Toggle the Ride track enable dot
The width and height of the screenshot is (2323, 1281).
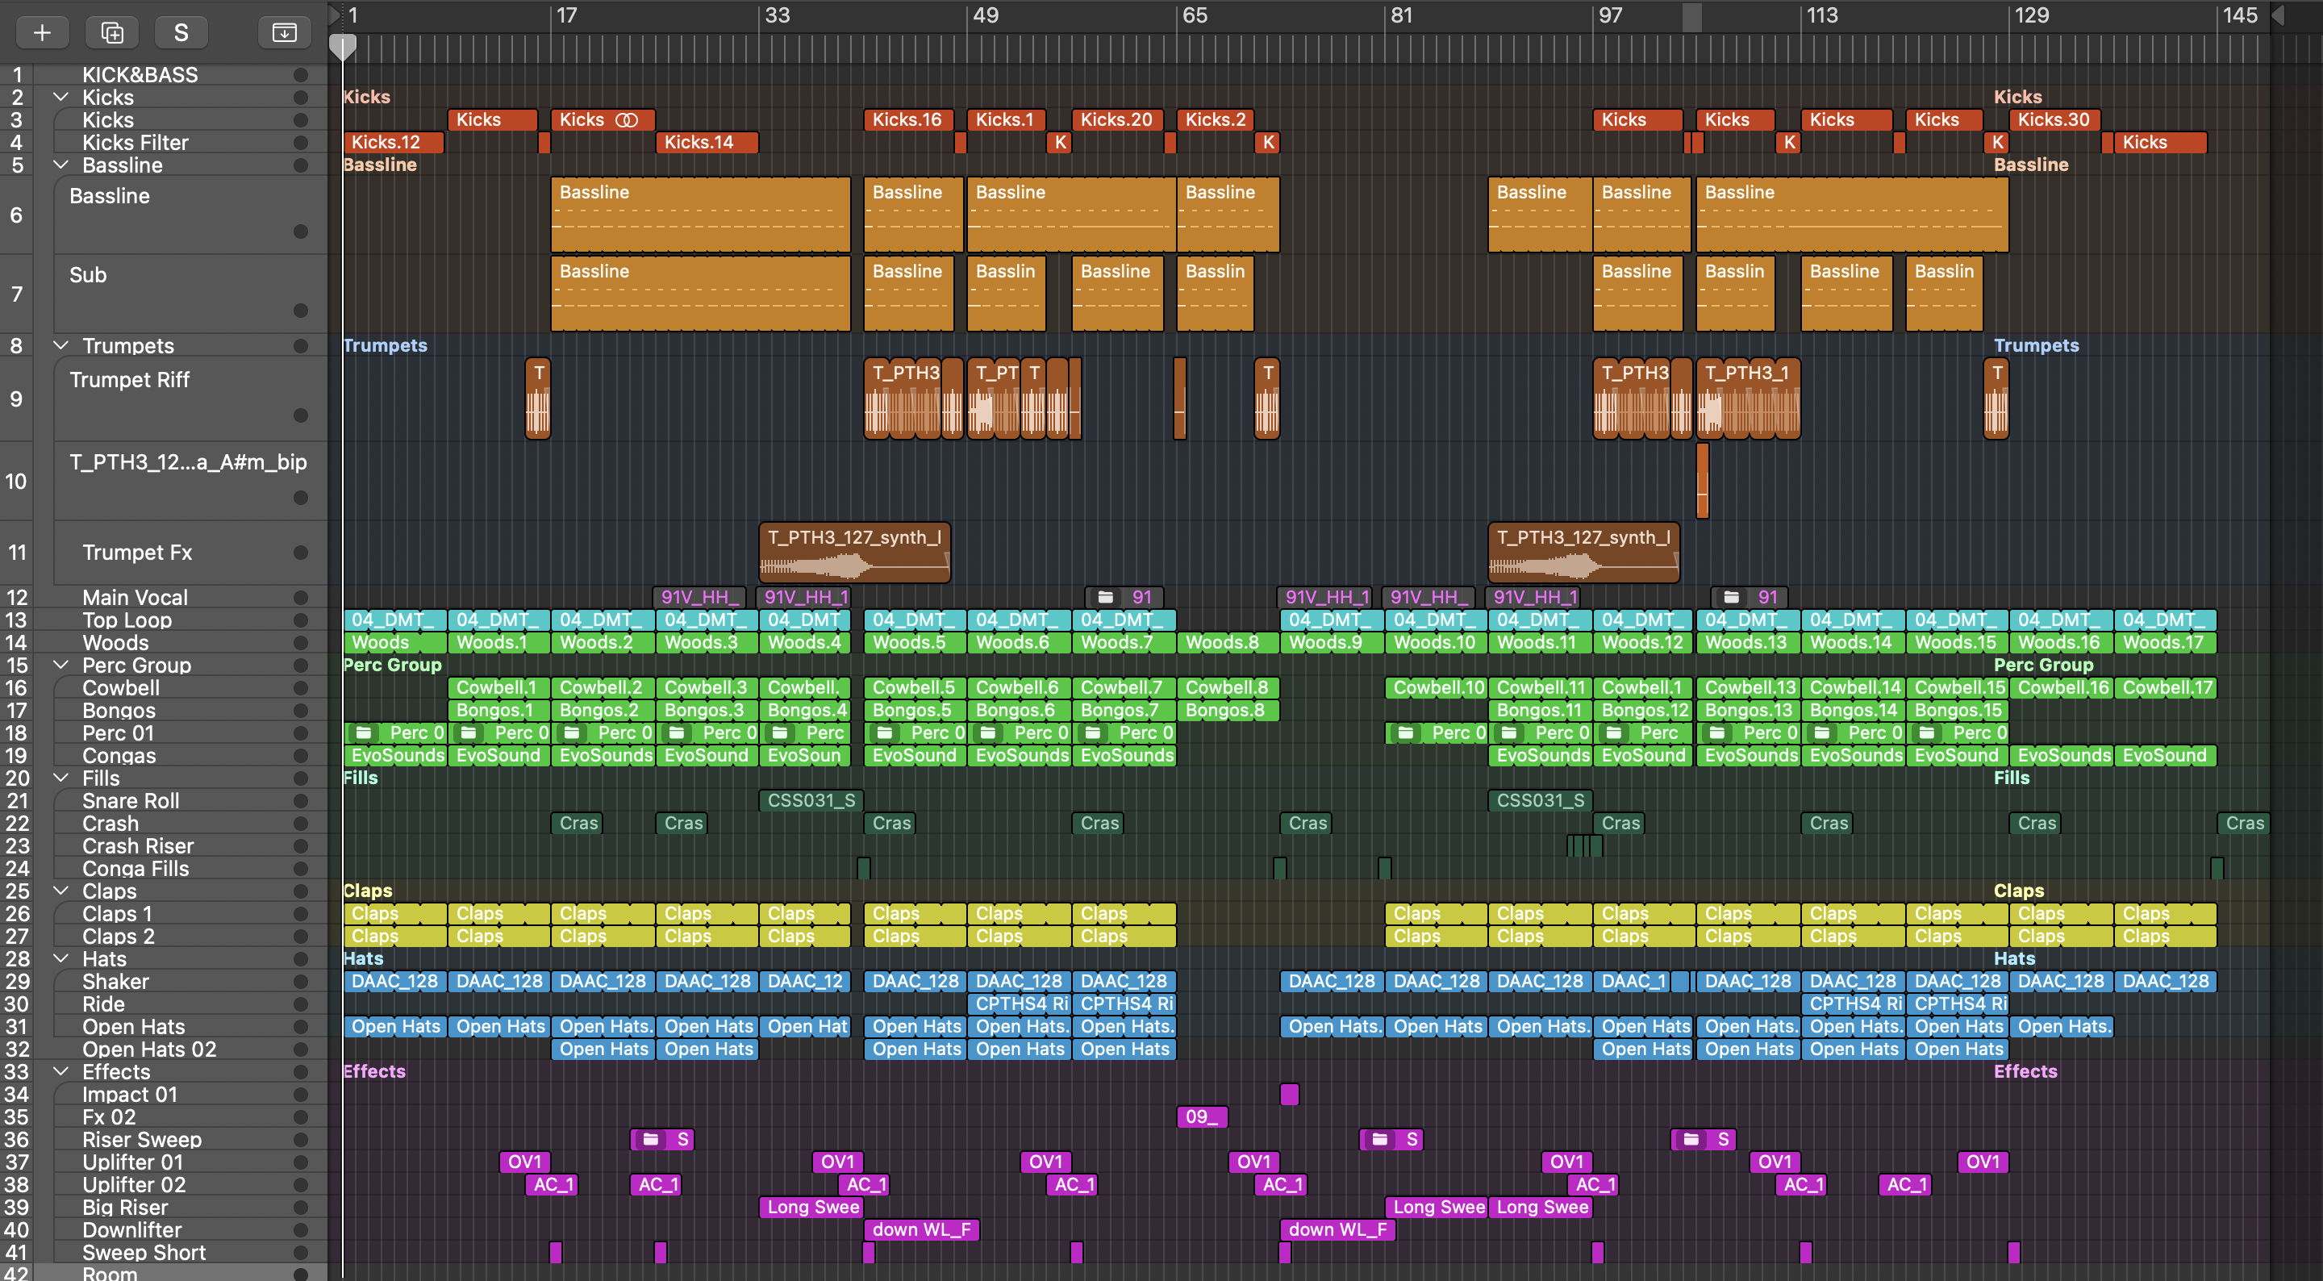click(x=301, y=1004)
